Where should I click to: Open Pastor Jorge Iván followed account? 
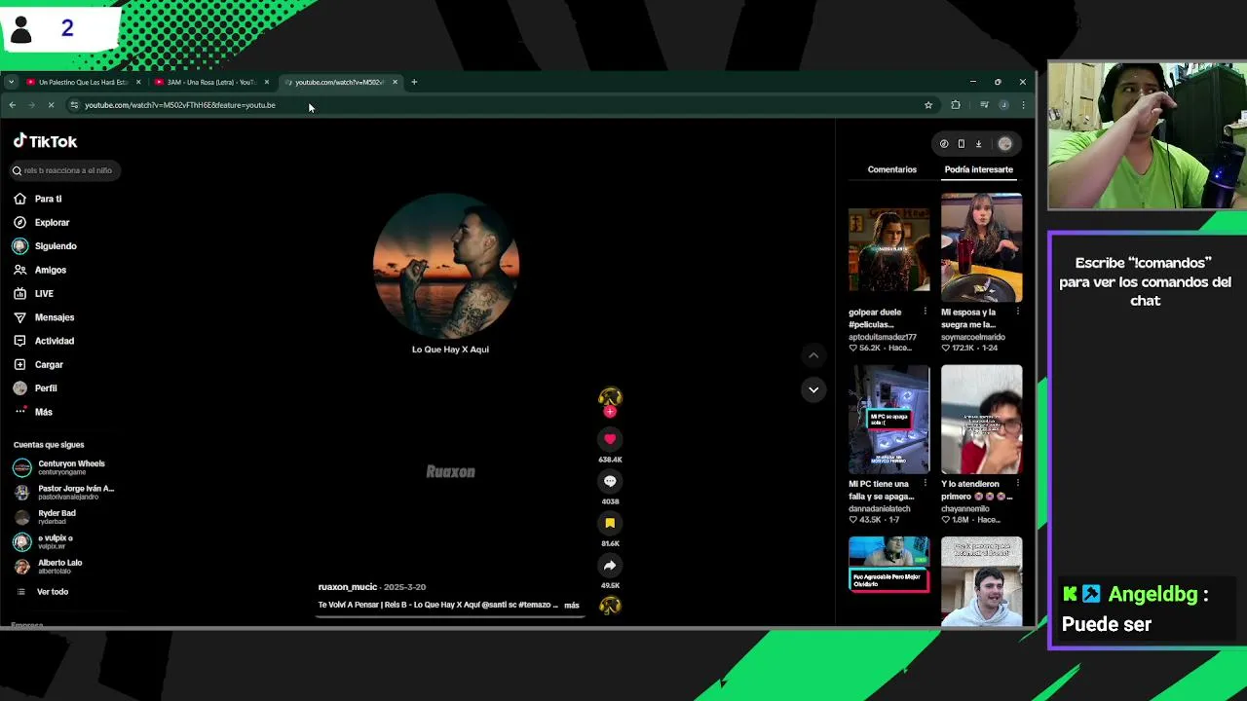click(64, 492)
